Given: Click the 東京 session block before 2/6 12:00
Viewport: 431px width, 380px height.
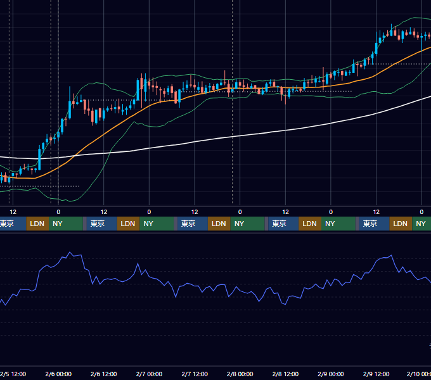Looking at the screenshot, I should (101, 224).
